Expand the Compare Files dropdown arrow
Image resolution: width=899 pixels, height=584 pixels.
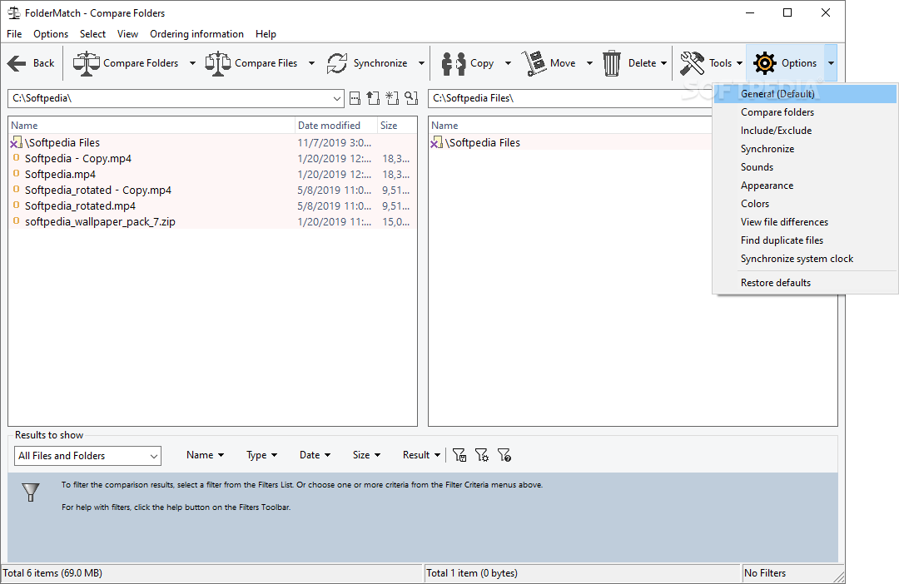click(312, 63)
